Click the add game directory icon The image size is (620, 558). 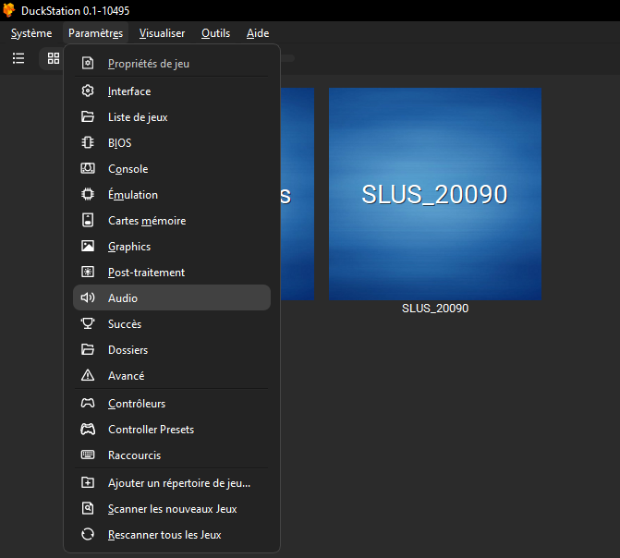[88, 482]
